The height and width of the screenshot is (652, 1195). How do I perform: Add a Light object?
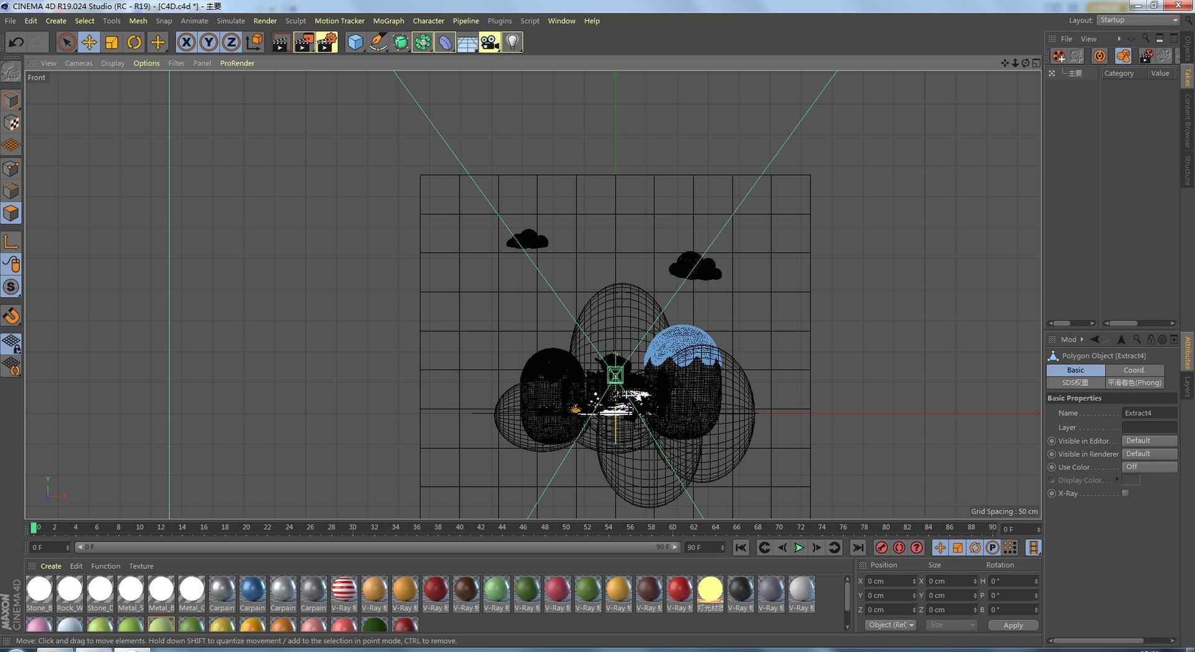coord(512,42)
